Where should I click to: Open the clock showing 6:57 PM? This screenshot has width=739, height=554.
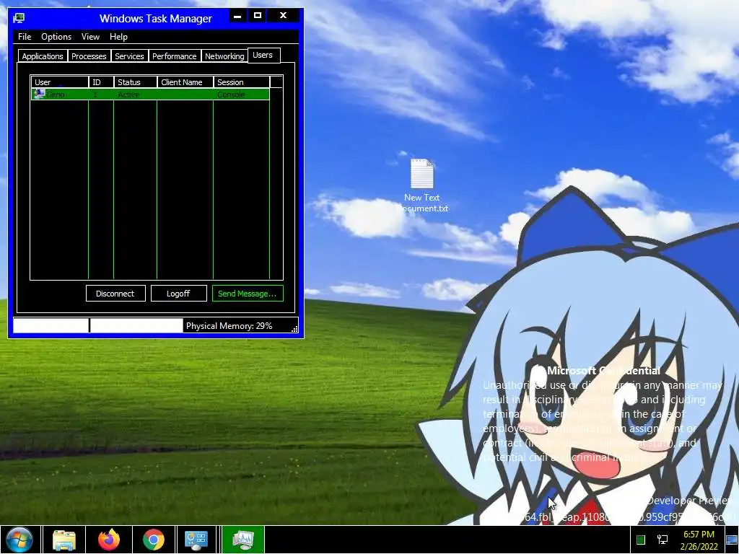coord(699,540)
